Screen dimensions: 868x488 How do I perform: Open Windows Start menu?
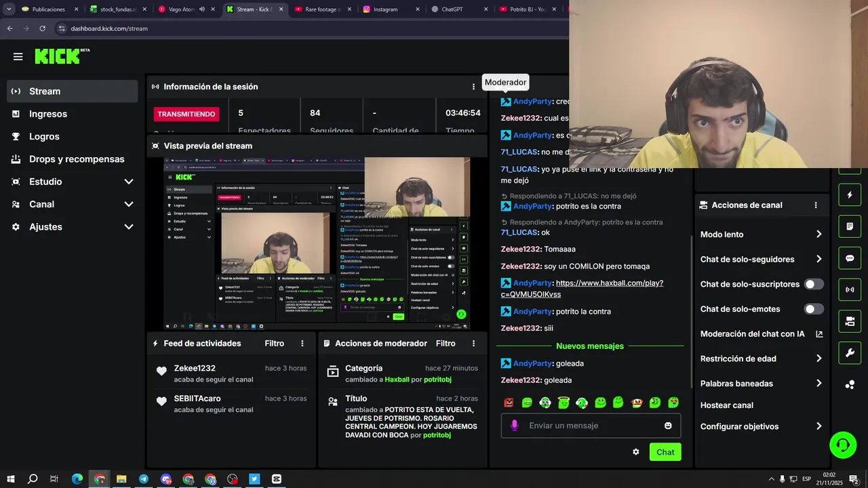10,479
